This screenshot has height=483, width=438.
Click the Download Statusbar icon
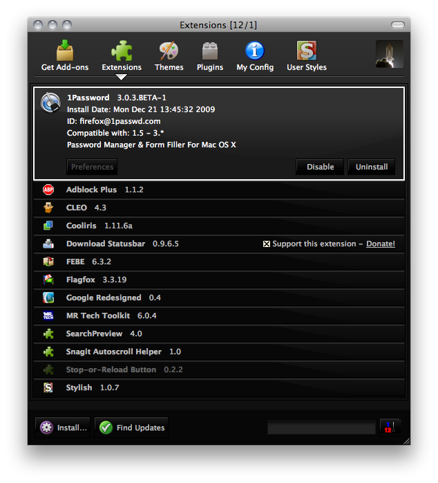(48, 244)
